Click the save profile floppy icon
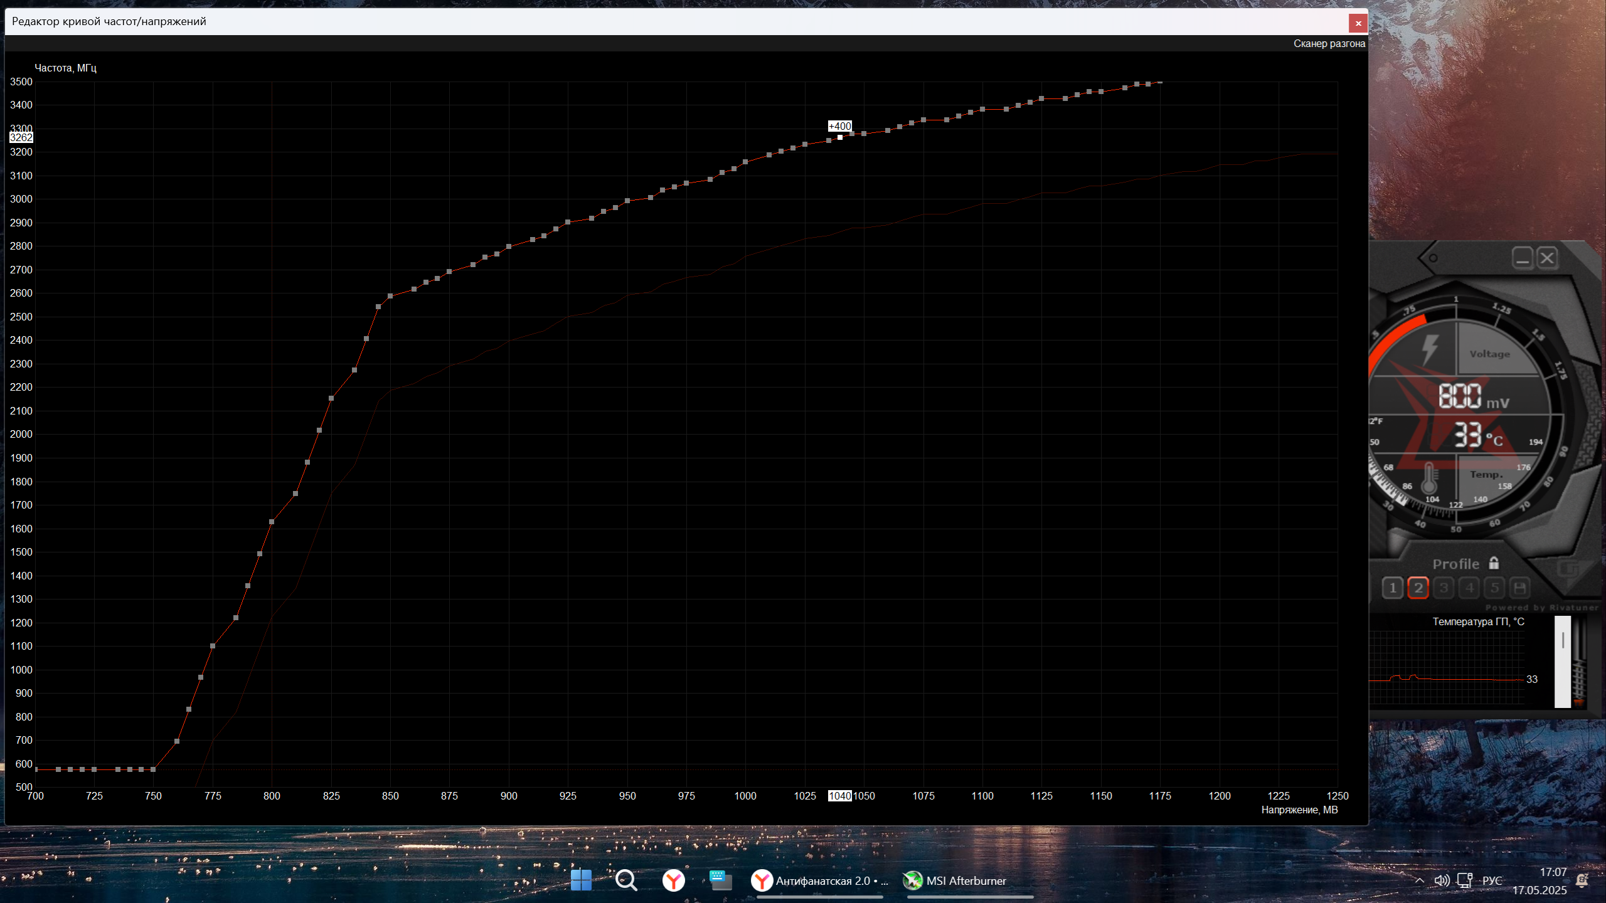 (x=1519, y=588)
